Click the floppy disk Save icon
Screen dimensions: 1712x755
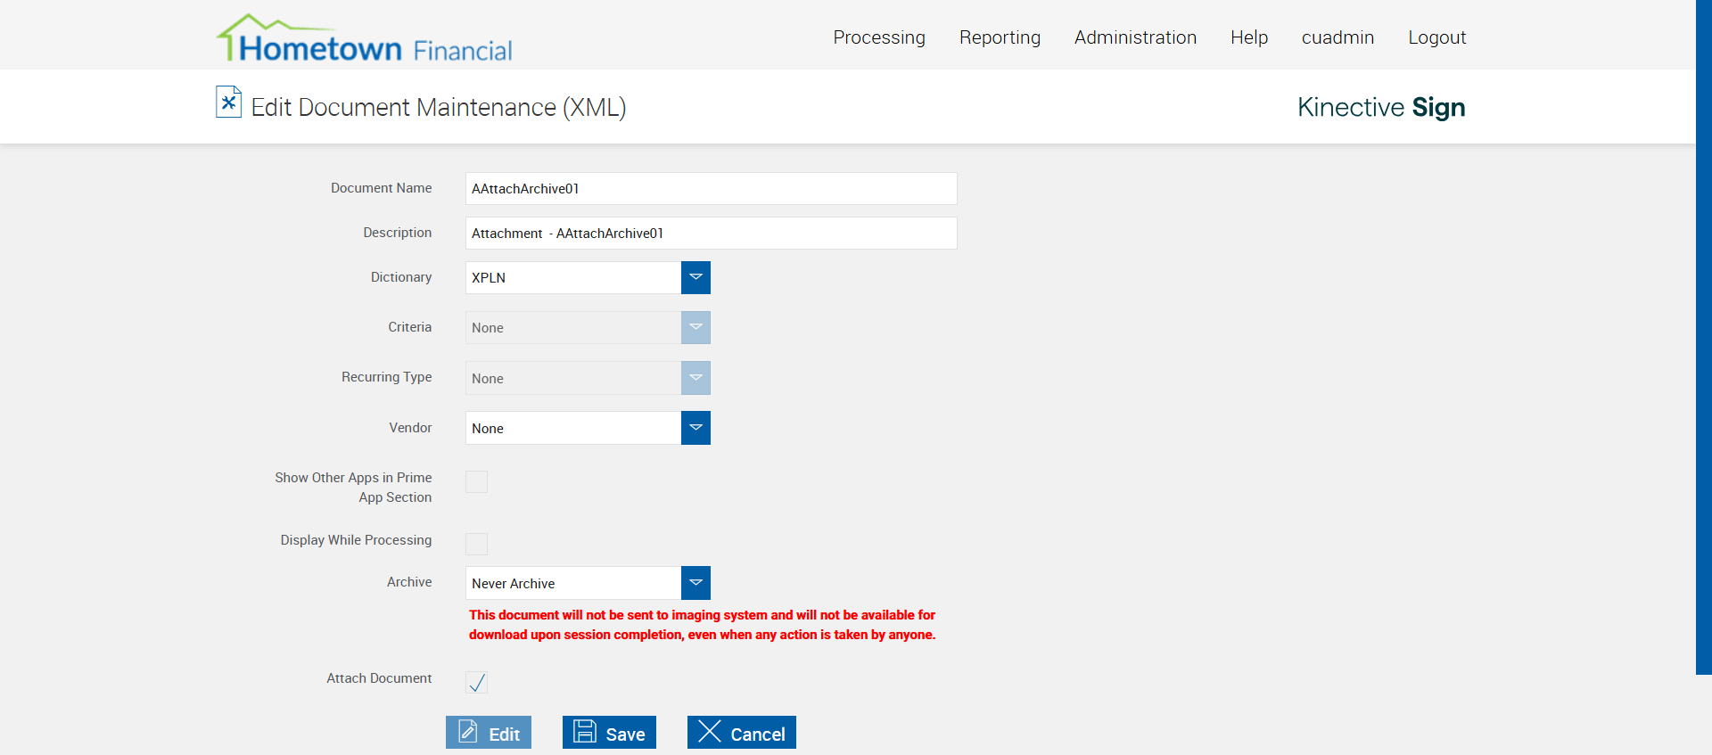pyautogui.click(x=585, y=732)
